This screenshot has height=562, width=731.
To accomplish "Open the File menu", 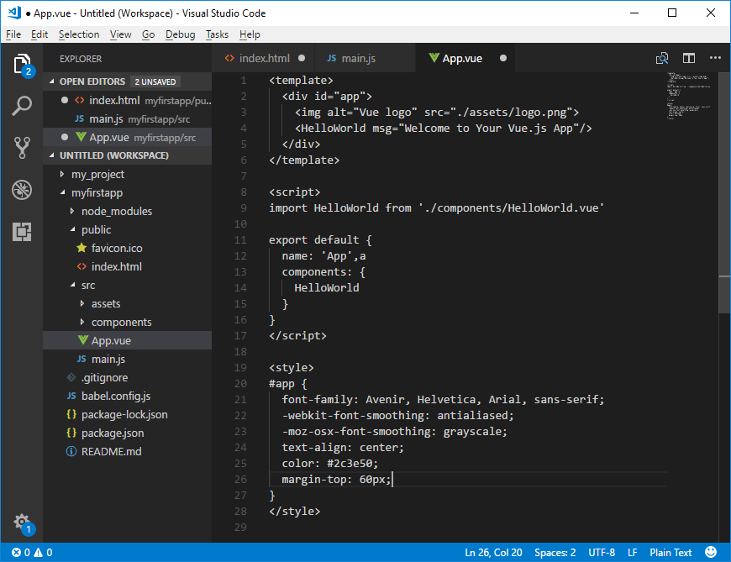I will coord(13,34).
